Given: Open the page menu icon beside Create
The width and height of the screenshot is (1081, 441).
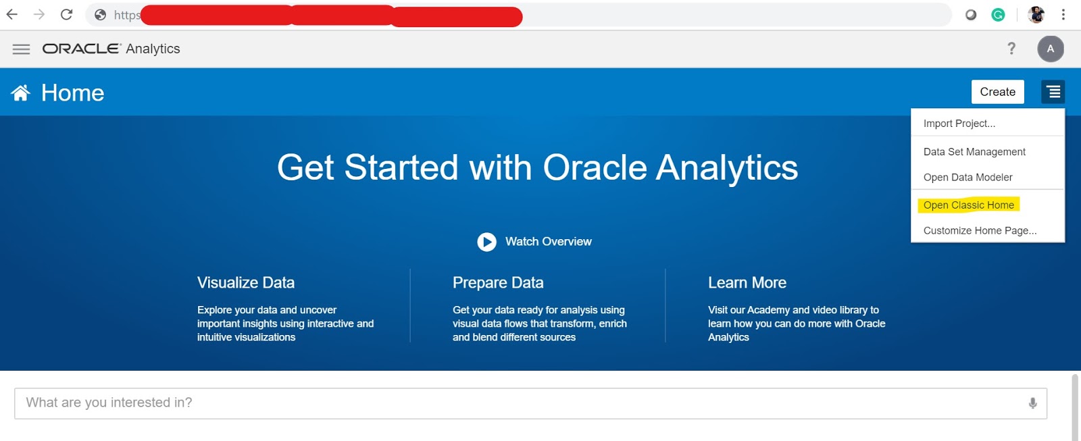Looking at the screenshot, I should (x=1052, y=91).
